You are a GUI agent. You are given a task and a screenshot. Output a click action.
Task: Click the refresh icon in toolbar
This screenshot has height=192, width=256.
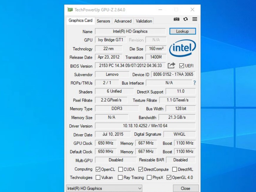(185, 19)
